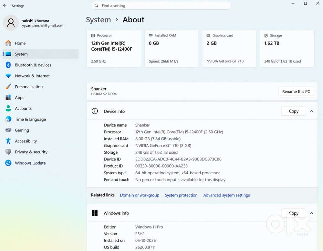Click the Device ID value EDD822CA
This screenshot has width=323, height=251.
[x=178, y=159]
